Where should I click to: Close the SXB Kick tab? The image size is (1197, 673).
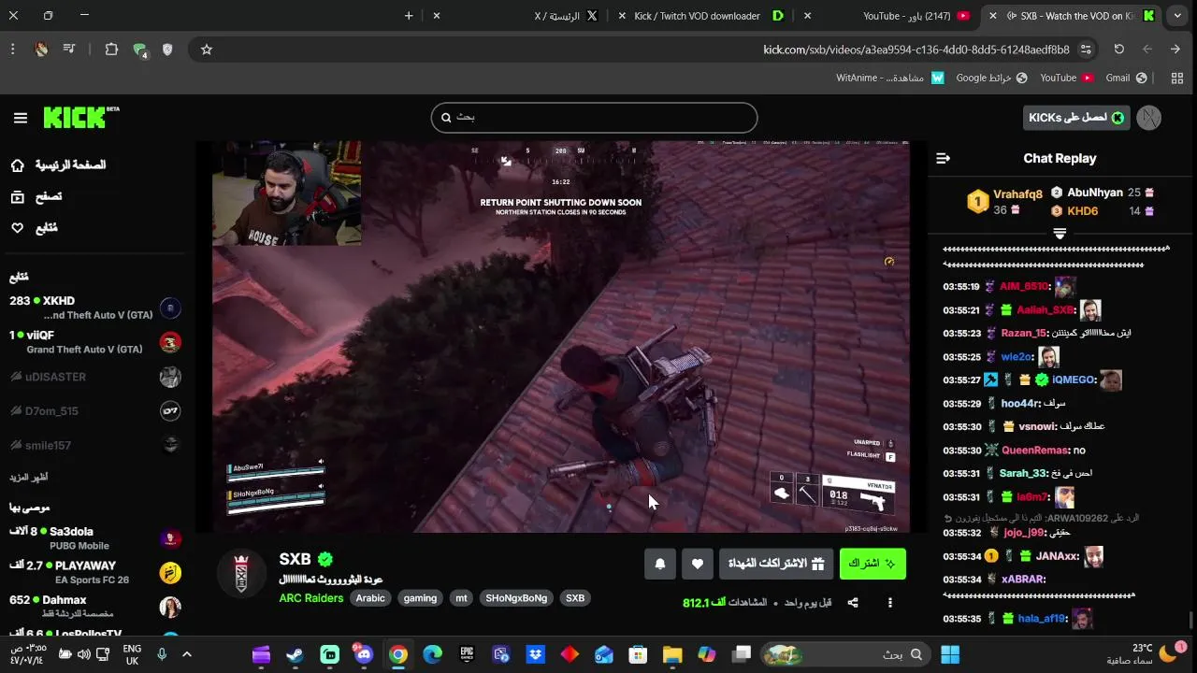993,16
